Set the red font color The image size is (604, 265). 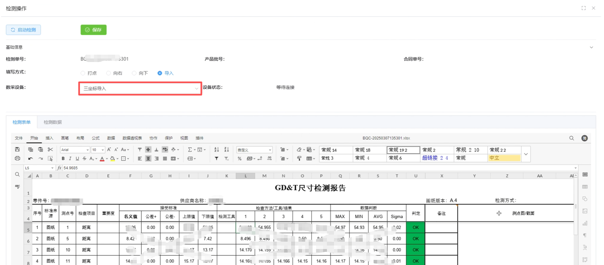[102, 159]
